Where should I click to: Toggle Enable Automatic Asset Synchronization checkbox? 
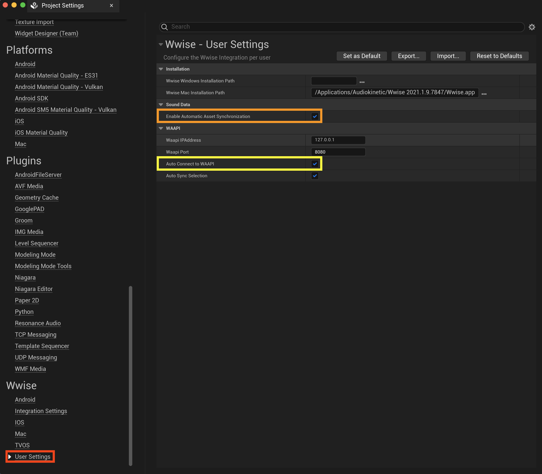click(315, 116)
